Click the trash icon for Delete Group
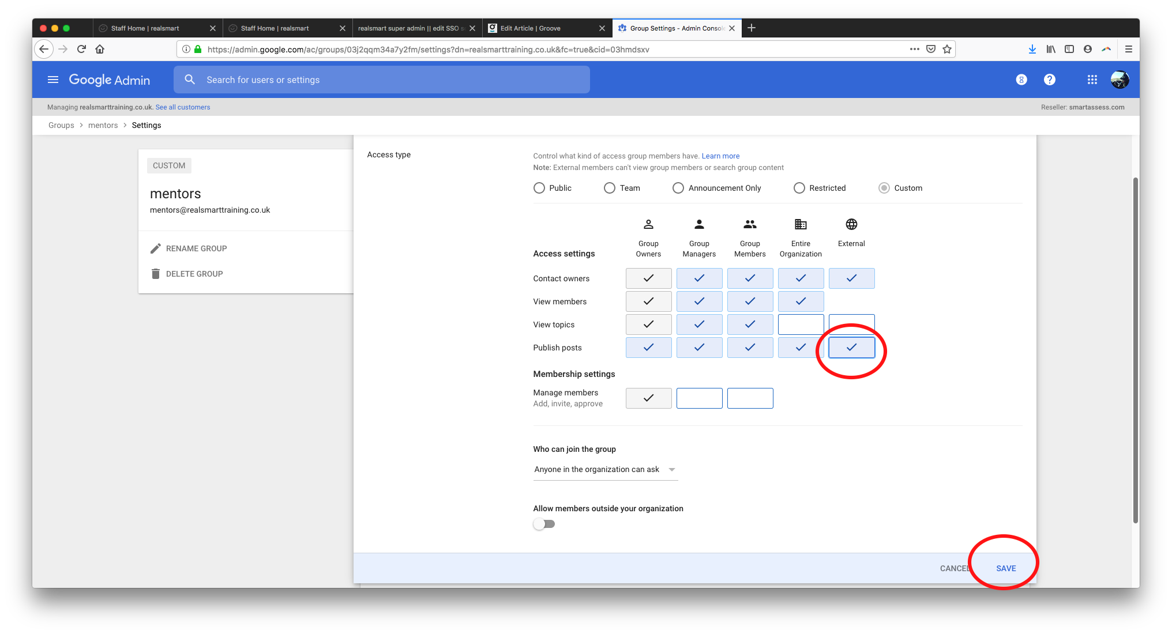The image size is (1172, 634). [155, 274]
